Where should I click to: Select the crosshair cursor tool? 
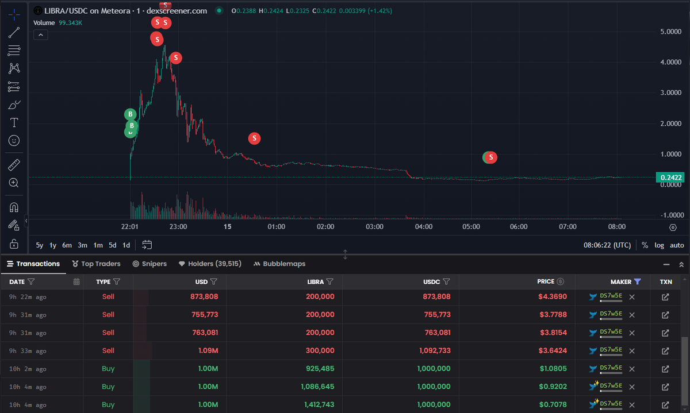[14, 14]
